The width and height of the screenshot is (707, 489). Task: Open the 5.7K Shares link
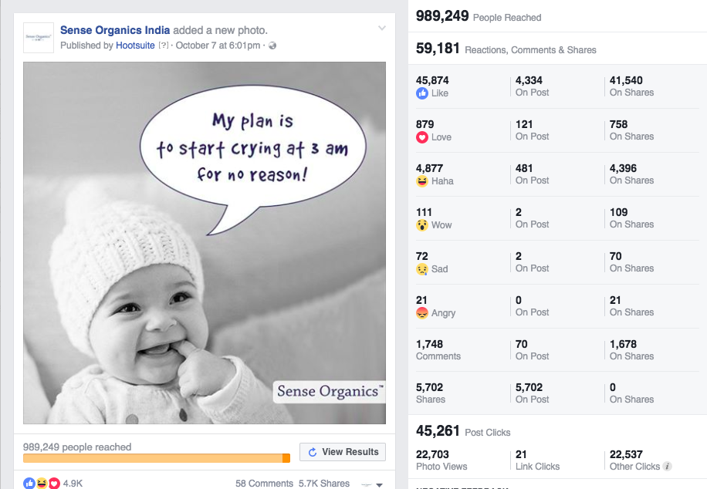(324, 484)
